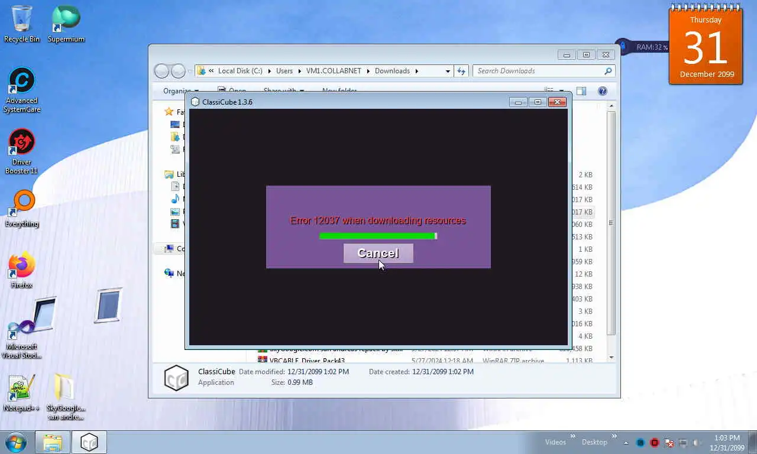
Task: Select the ClassiCube taskbar button
Action: [89, 442]
